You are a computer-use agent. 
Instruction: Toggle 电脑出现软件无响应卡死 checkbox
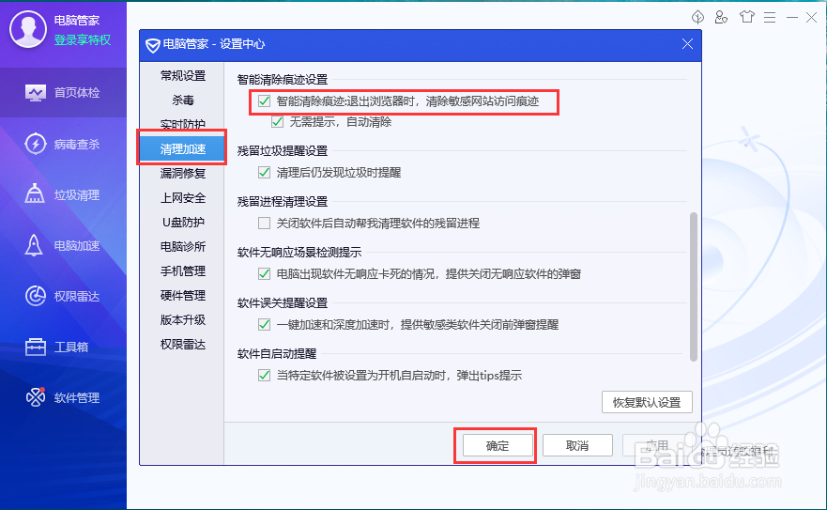(264, 273)
